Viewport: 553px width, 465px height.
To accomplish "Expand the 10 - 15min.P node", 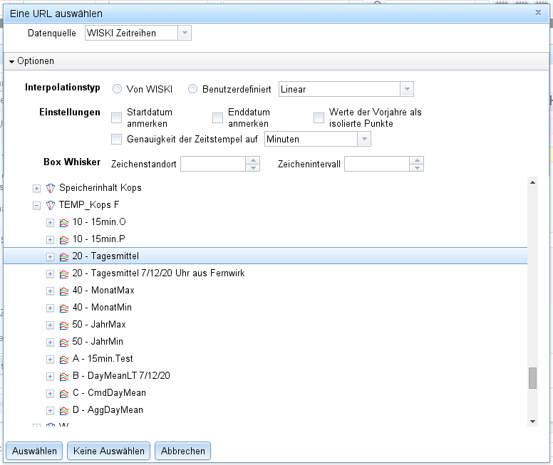I will pos(50,240).
